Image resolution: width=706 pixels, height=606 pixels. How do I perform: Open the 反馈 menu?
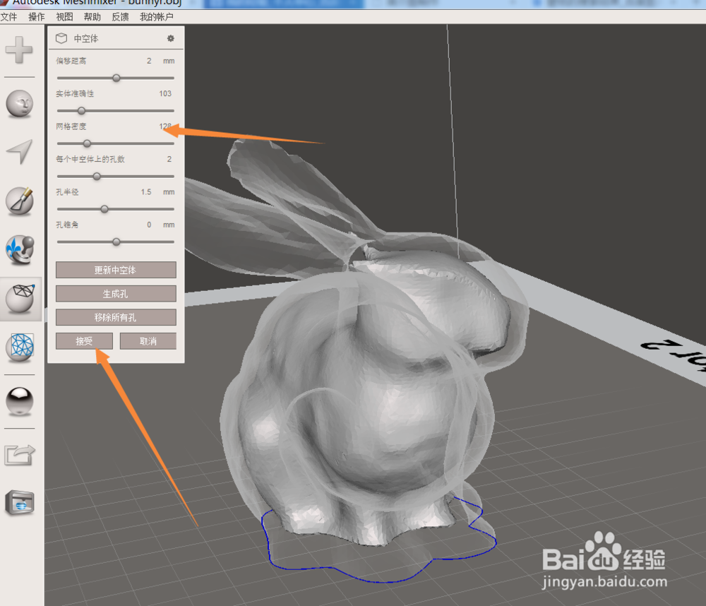120,17
